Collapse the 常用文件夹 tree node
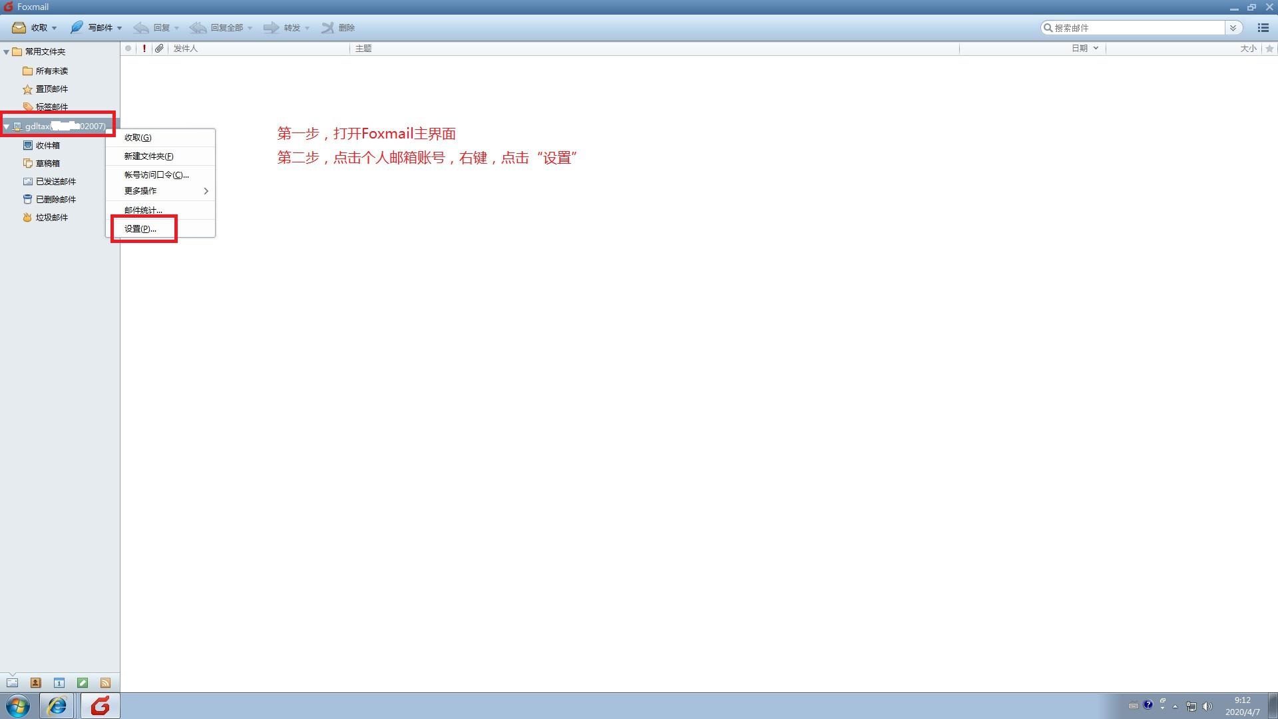1278x719 pixels. [x=7, y=52]
